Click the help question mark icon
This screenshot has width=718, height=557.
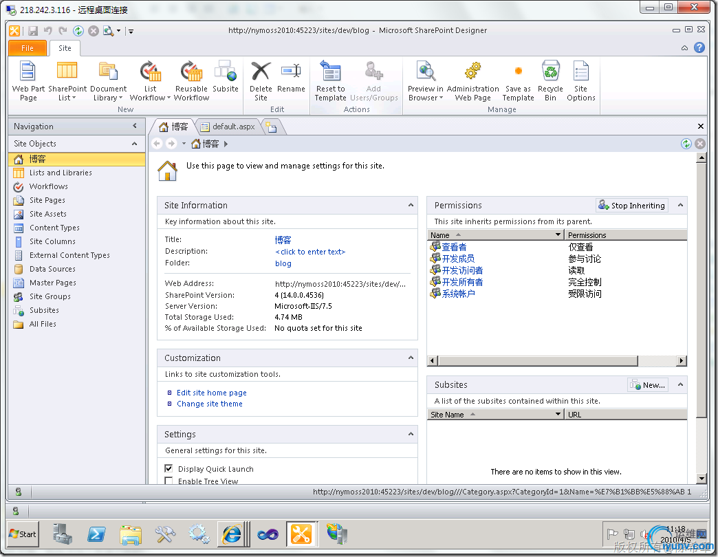point(699,47)
